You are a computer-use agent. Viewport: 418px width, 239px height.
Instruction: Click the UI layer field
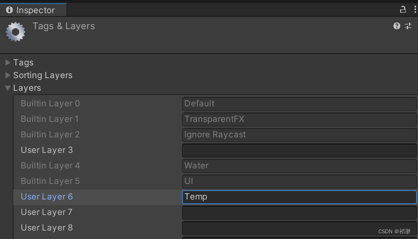[299, 181]
